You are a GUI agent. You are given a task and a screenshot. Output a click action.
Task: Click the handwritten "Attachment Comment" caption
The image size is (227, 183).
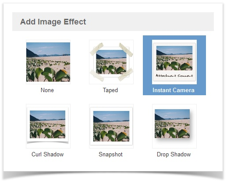click(174, 76)
